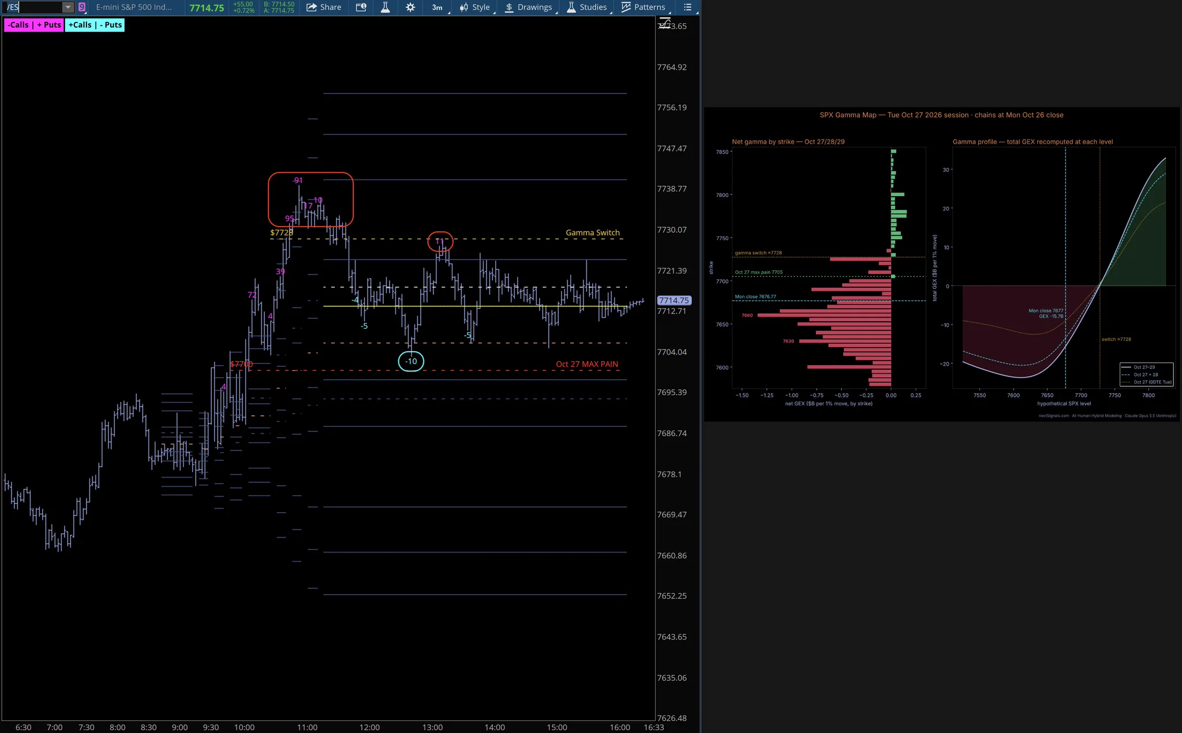Screen dimensions: 1182x733
Task: Click the flask Edit Studies icon
Action: (x=385, y=7)
